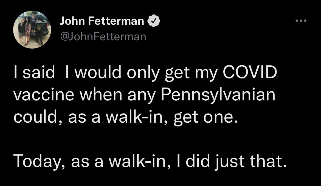Click "walk-in," in the "Today" line
321x186 pixels.
[140, 161]
